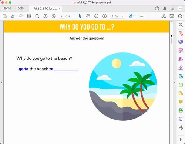
Task: Switch to the Home tab
Action: point(7,8)
